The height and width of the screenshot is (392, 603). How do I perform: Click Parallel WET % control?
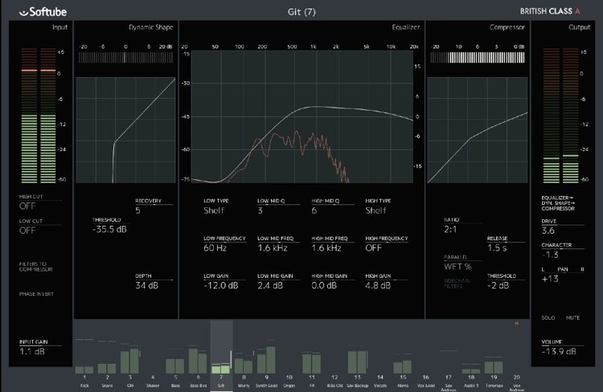[x=457, y=267]
